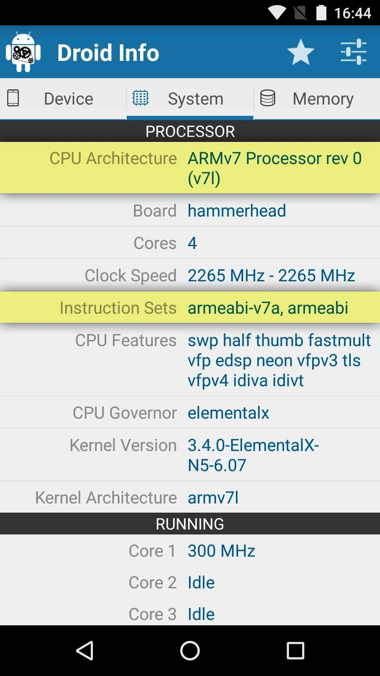The height and width of the screenshot is (676, 380).
Task: Tap the database icon beside Memory
Action: point(268,98)
